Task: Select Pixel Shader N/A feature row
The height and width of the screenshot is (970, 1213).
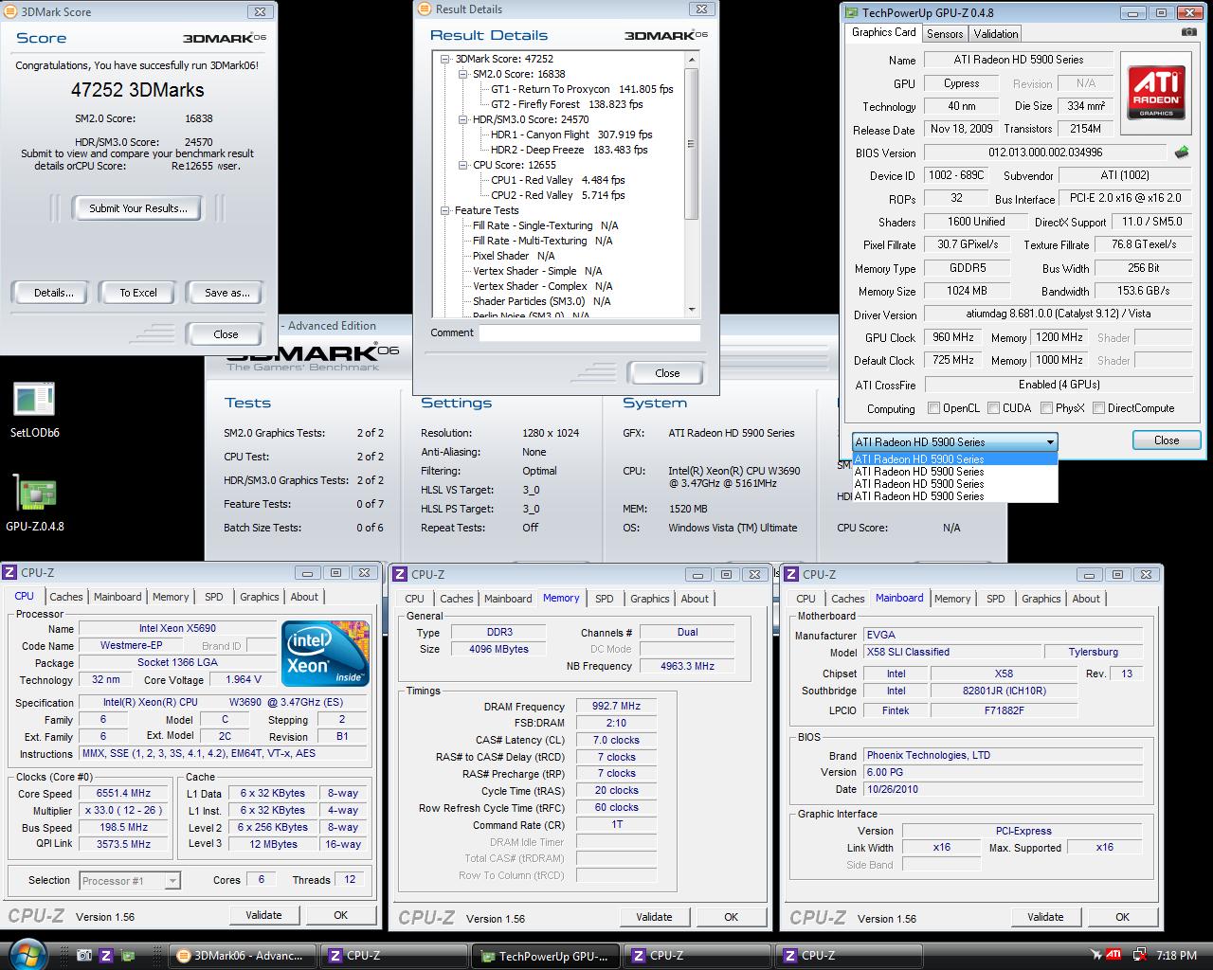Action: pos(514,256)
